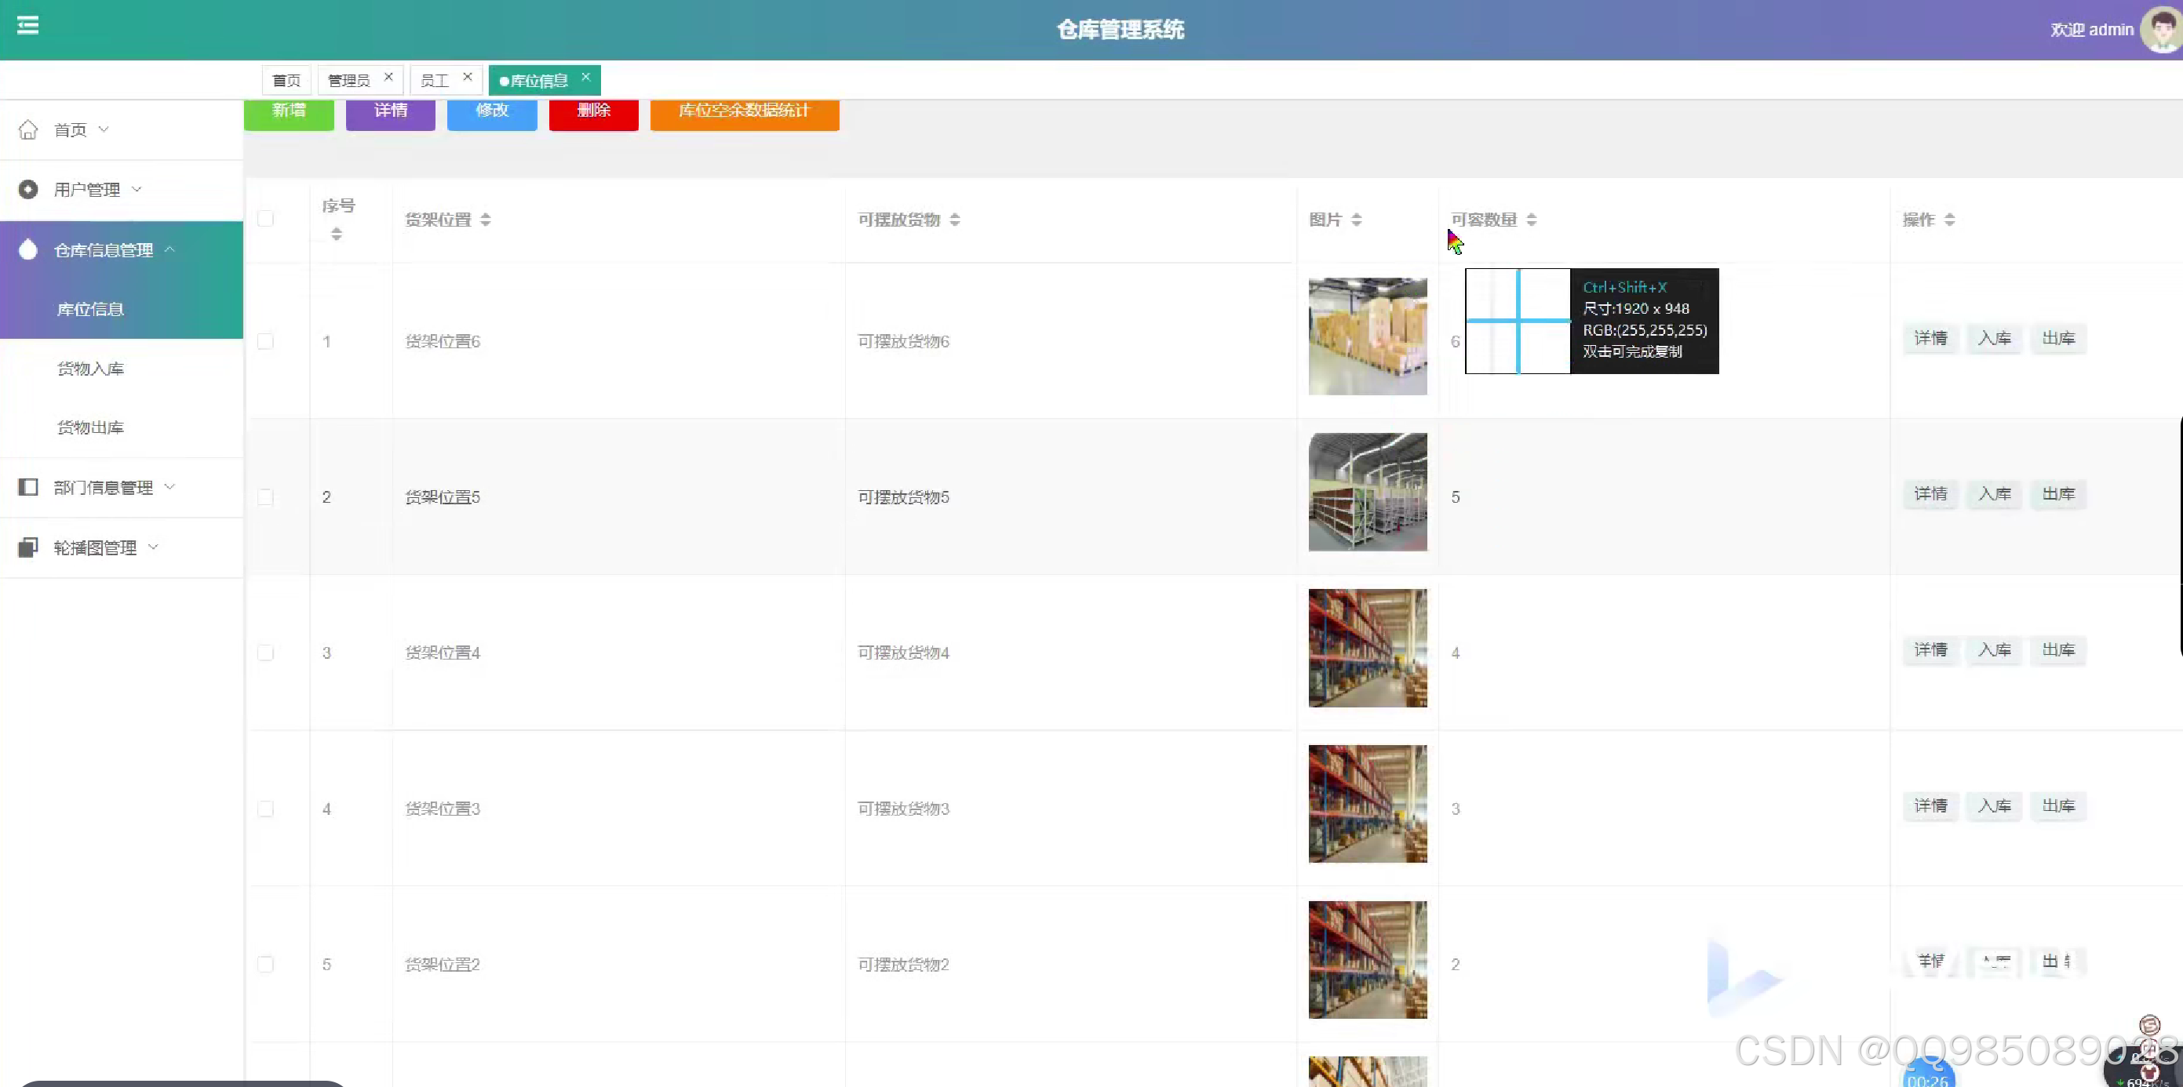Viewport: 2183px width, 1087px height.
Task: Open the 货架位置3 warehouse thumbnail
Action: click(1367, 804)
